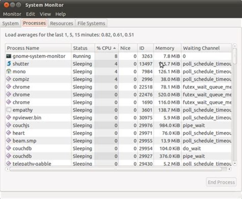
Task: Click the 13.9 MiB memory value
Action: pos(170,141)
